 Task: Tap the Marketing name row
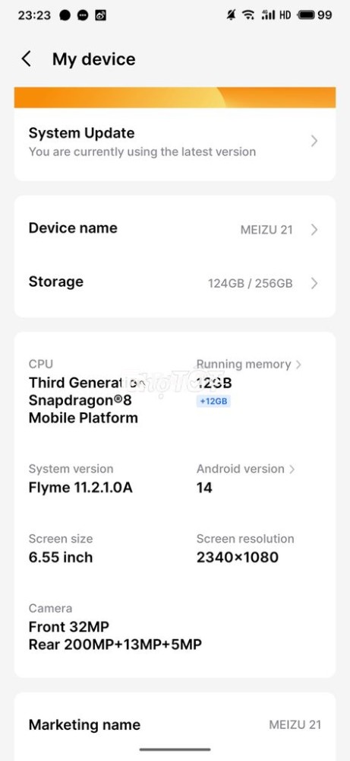(x=175, y=724)
